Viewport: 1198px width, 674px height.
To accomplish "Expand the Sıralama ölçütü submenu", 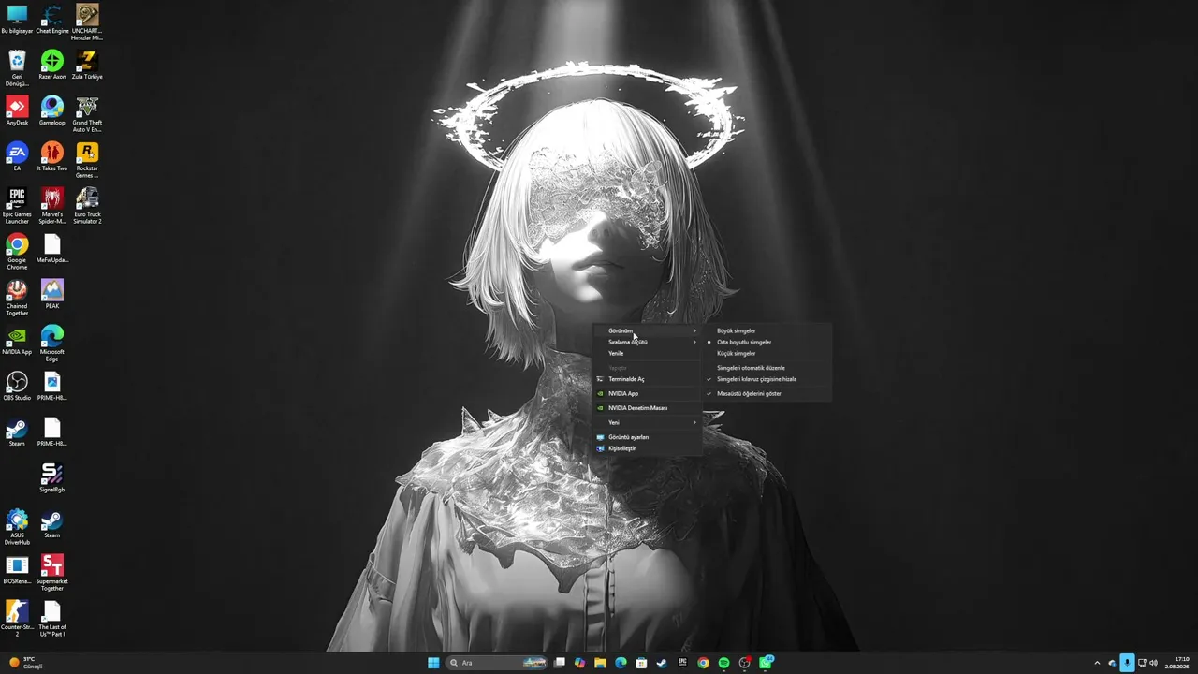I will pos(648,342).
